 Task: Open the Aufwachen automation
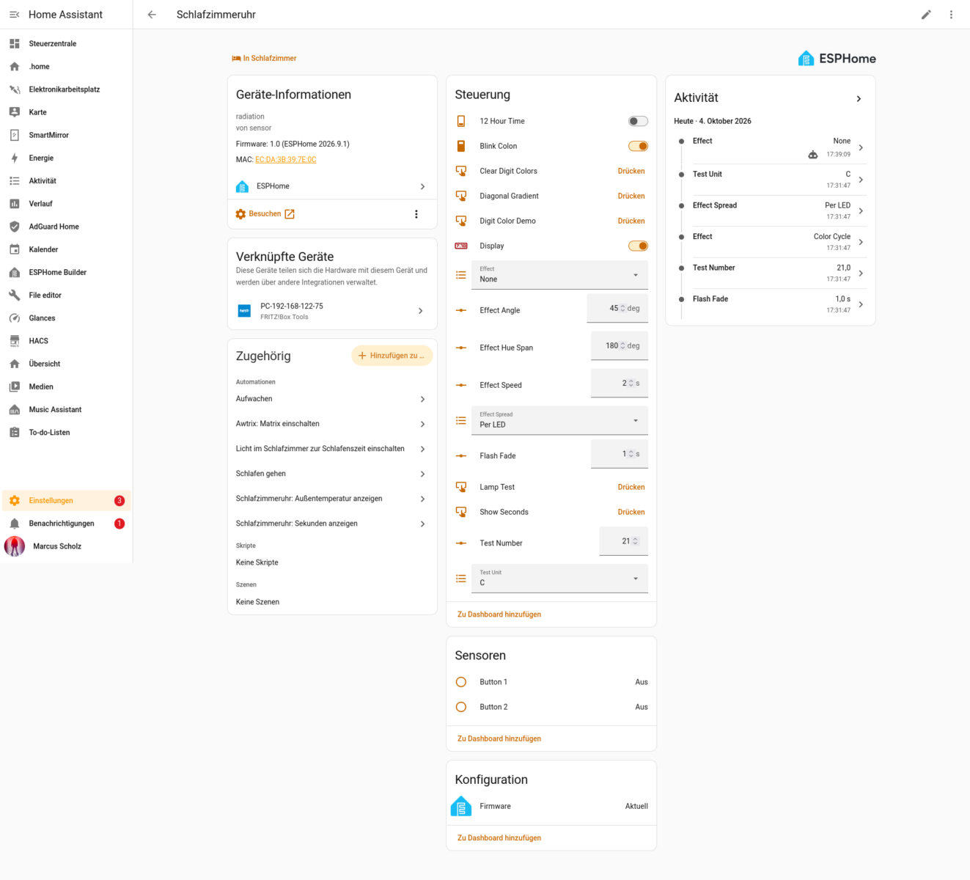coord(332,399)
